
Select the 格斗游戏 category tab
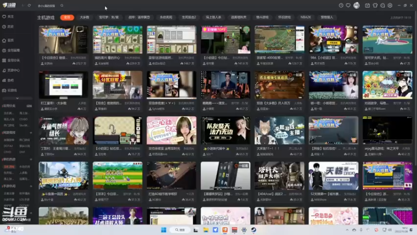click(x=262, y=17)
